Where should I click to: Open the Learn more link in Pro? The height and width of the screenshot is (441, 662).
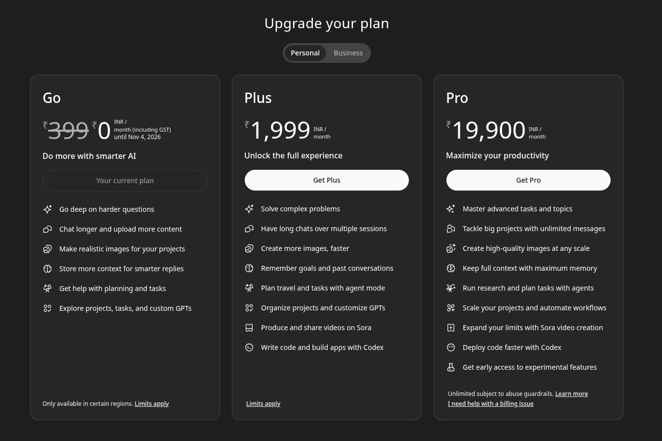click(572, 394)
